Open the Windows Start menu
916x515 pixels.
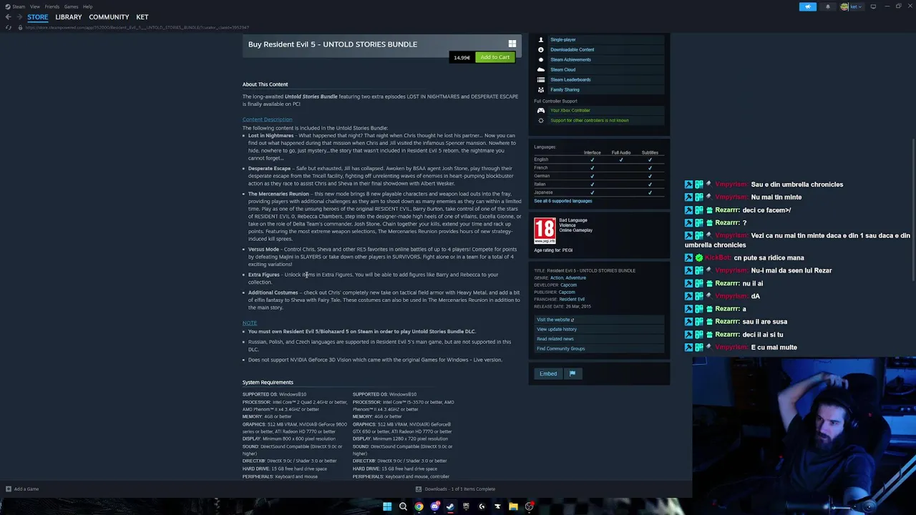click(x=387, y=506)
